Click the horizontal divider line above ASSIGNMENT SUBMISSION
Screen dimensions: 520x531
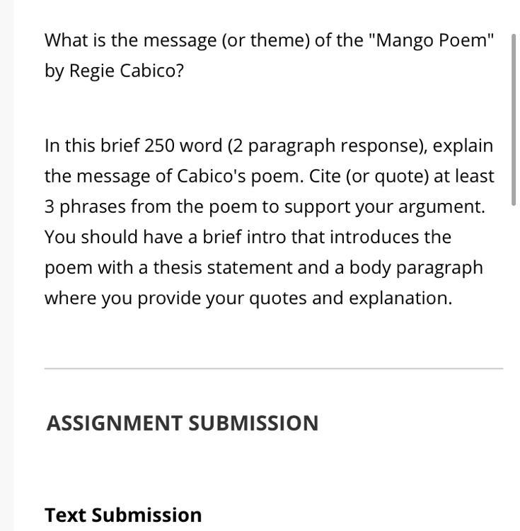pyautogui.click(x=274, y=368)
